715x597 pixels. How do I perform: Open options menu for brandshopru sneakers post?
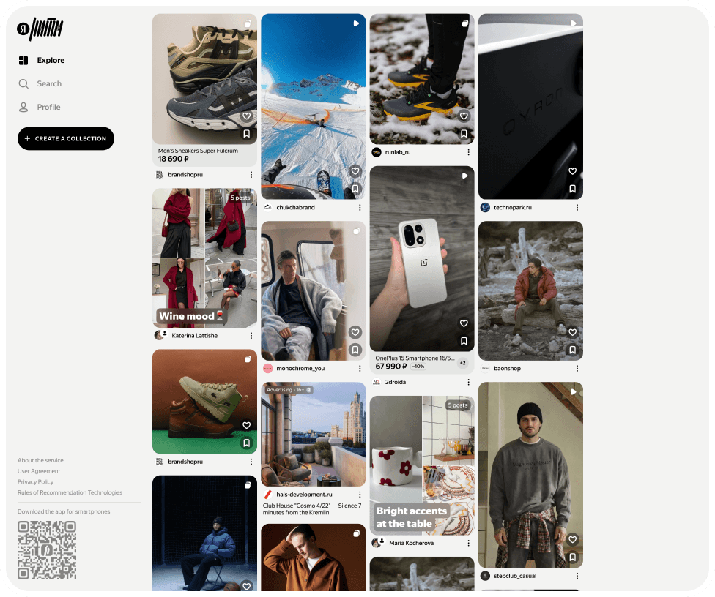click(x=251, y=175)
